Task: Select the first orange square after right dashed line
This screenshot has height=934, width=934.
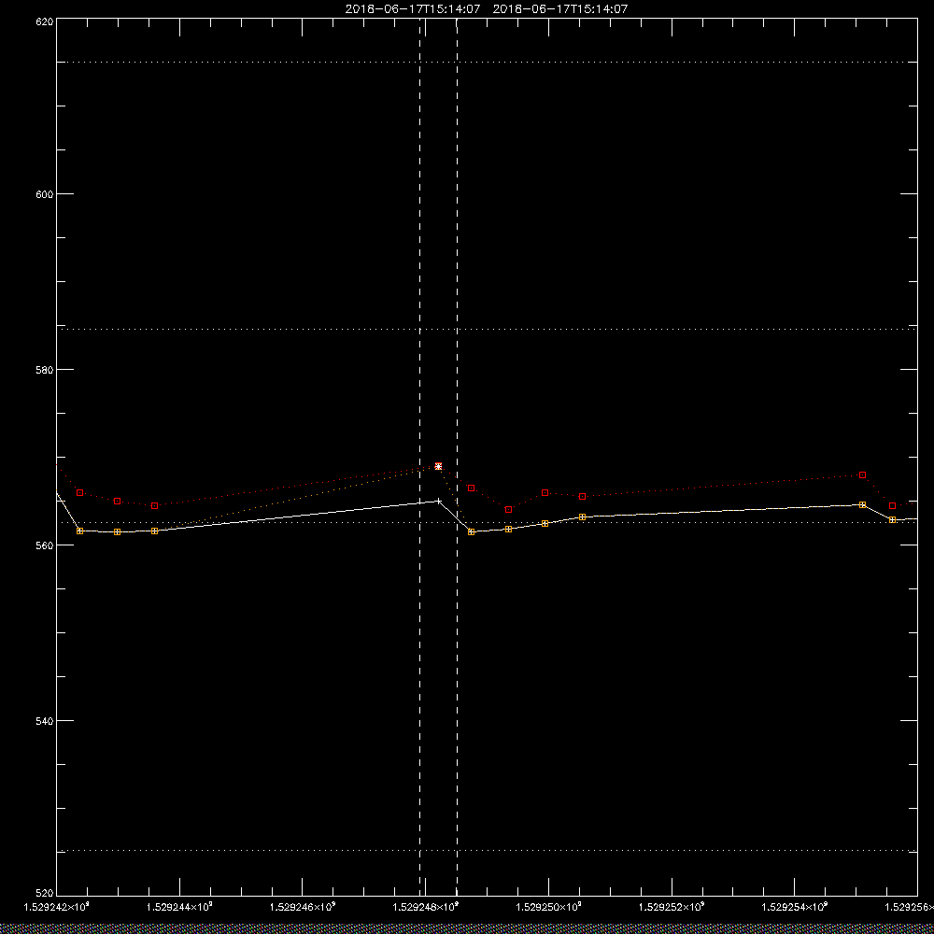Action: [471, 531]
